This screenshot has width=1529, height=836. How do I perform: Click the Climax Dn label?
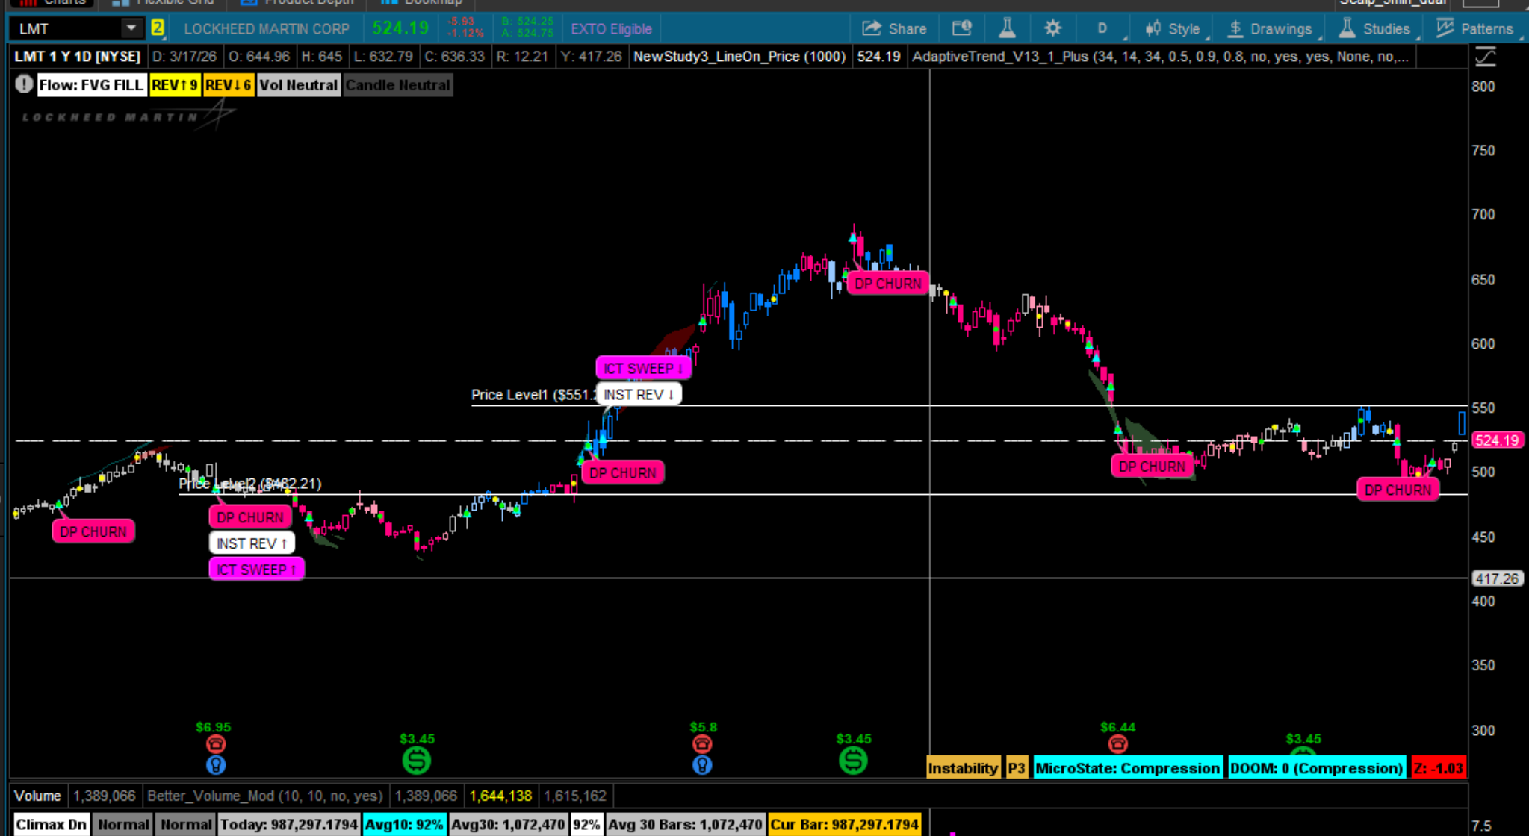[x=51, y=825]
